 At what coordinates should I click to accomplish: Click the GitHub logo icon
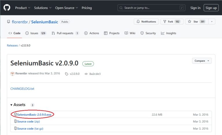tap(7, 8)
